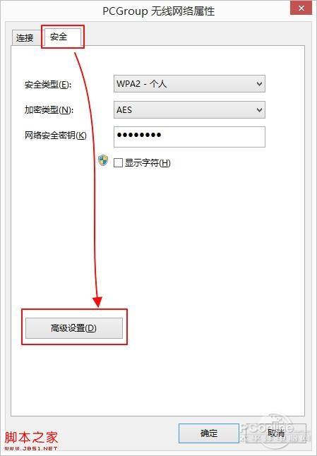Click the UAC shield icon beside 显示字符
This screenshot has height=456, width=317.
point(103,160)
